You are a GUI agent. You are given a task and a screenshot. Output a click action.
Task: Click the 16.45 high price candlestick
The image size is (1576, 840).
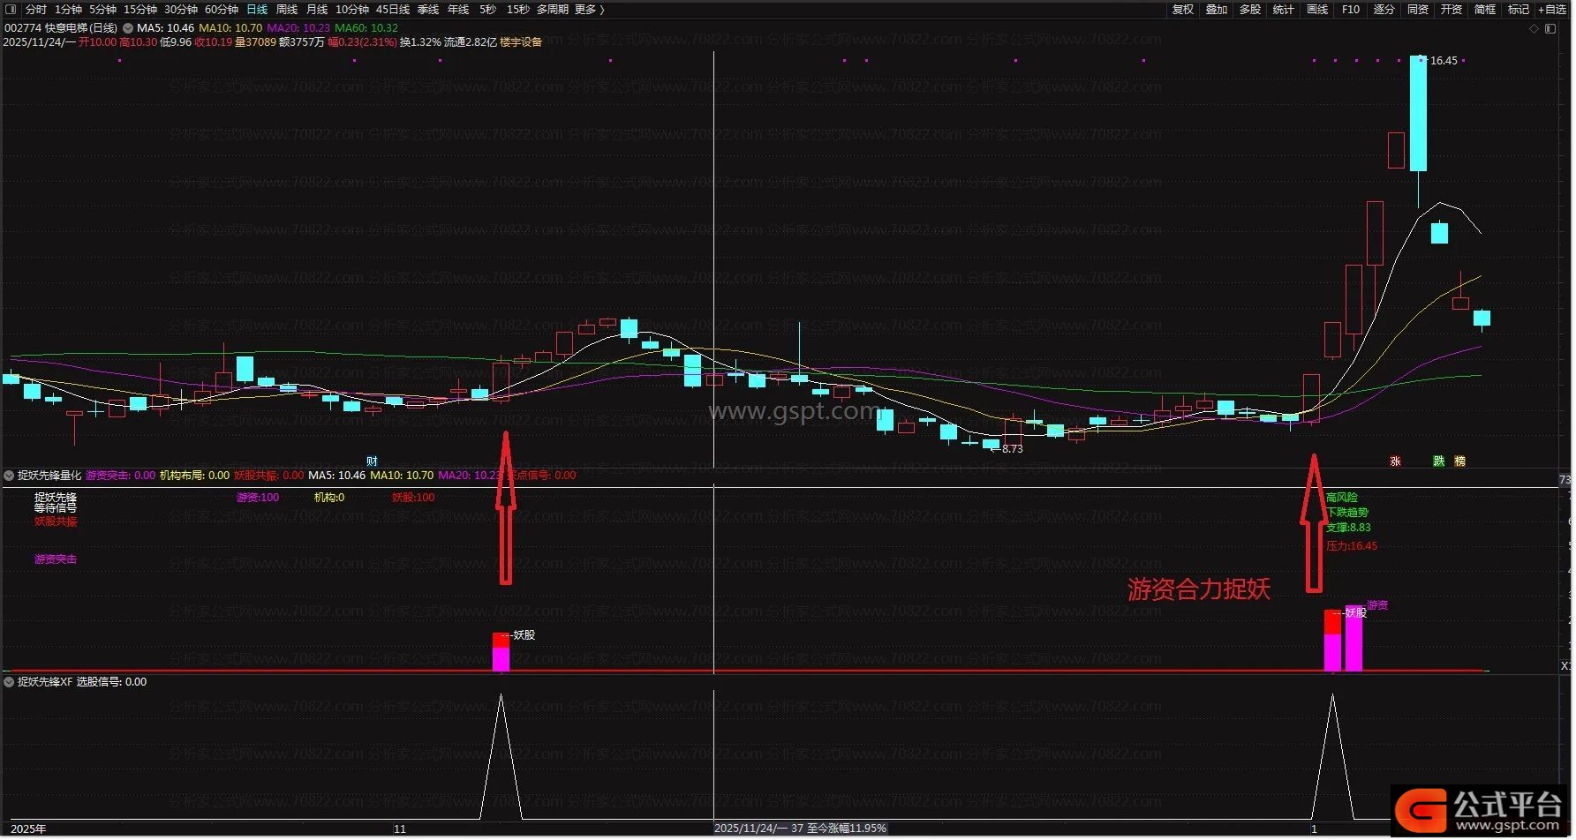pyautogui.click(x=1418, y=113)
